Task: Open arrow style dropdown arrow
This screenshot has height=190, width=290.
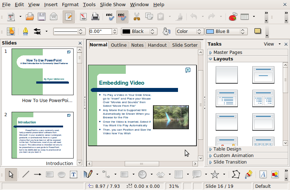Action: pos(46,31)
